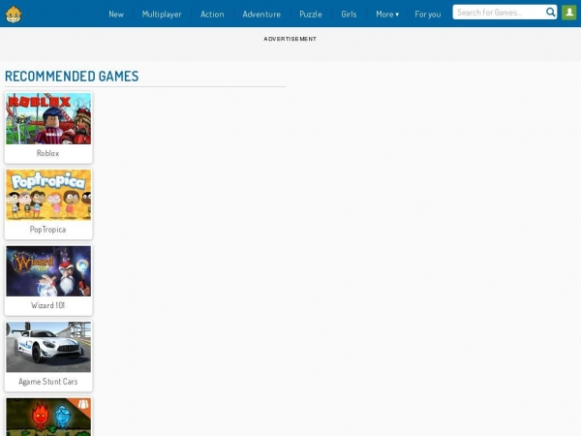Click the search magnifier icon
Screen dimensions: 581x436
pyautogui.click(x=551, y=13)
